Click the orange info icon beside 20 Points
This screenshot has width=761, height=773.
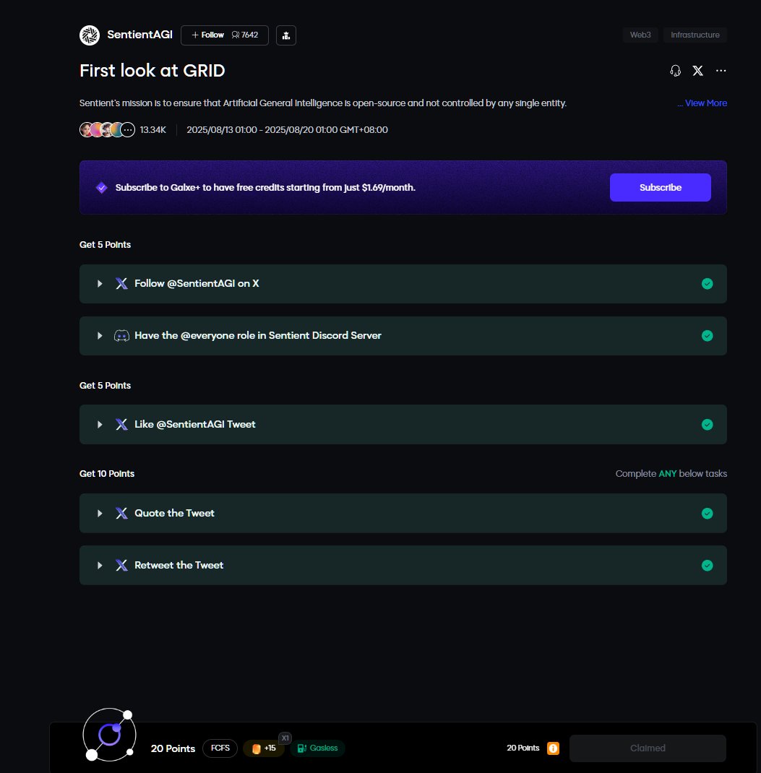553,748
